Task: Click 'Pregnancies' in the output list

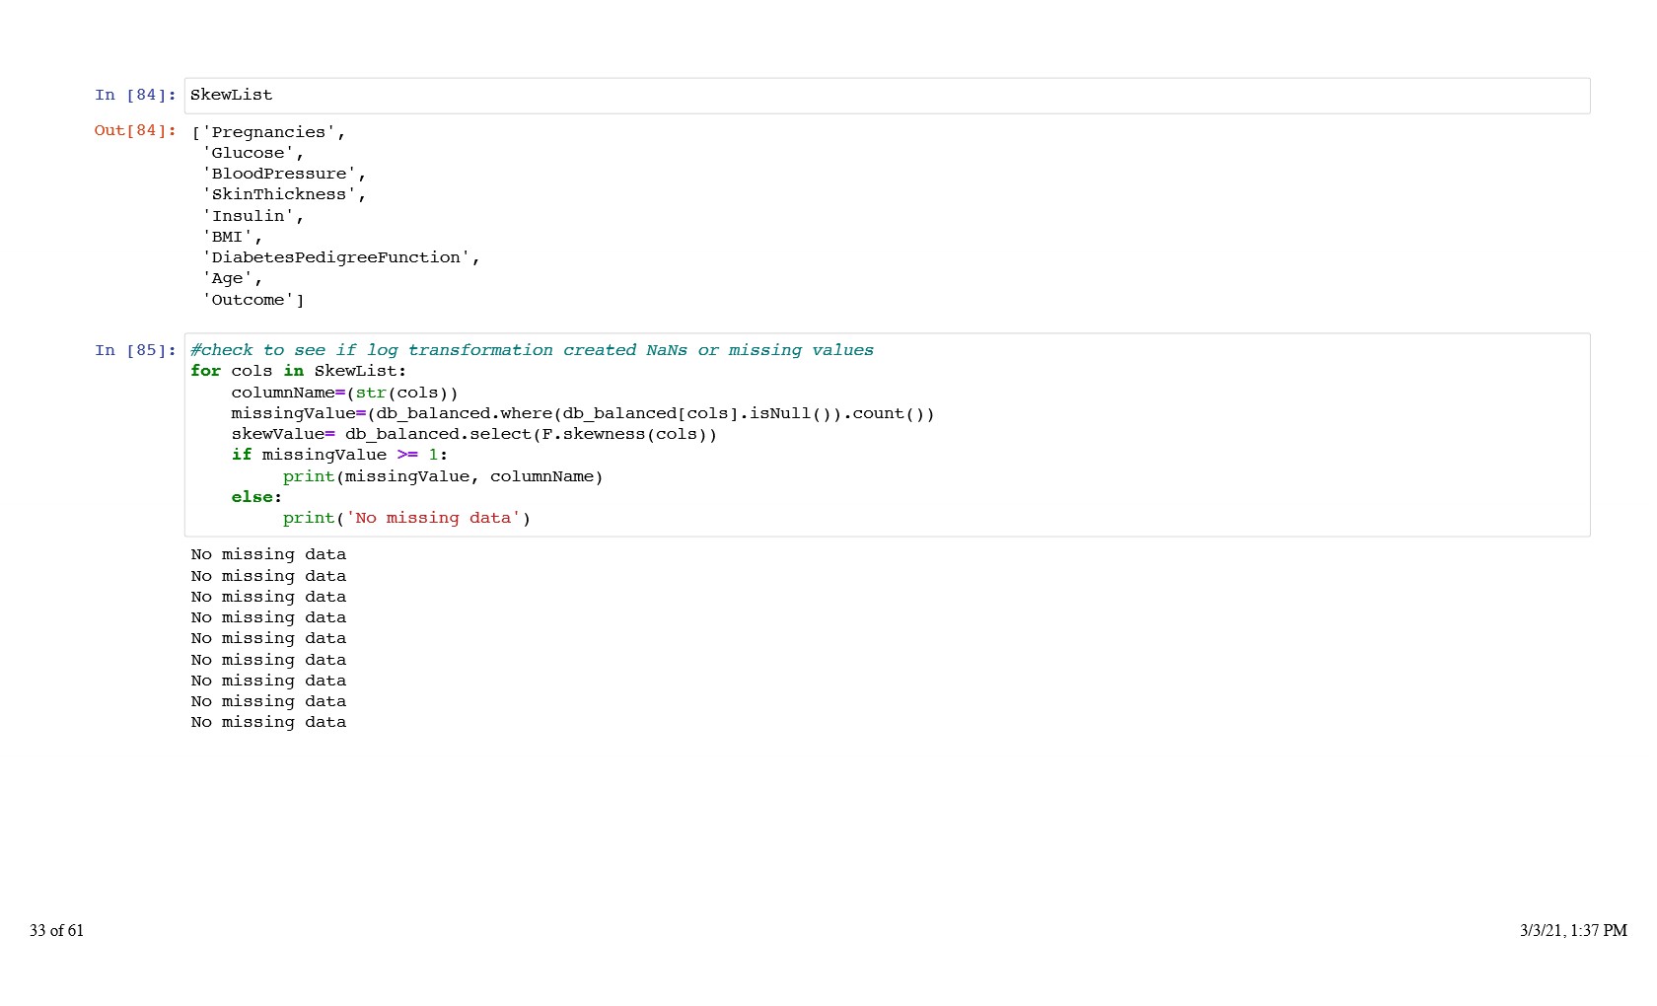Action: pyautogui.click(x=268, y=133)
